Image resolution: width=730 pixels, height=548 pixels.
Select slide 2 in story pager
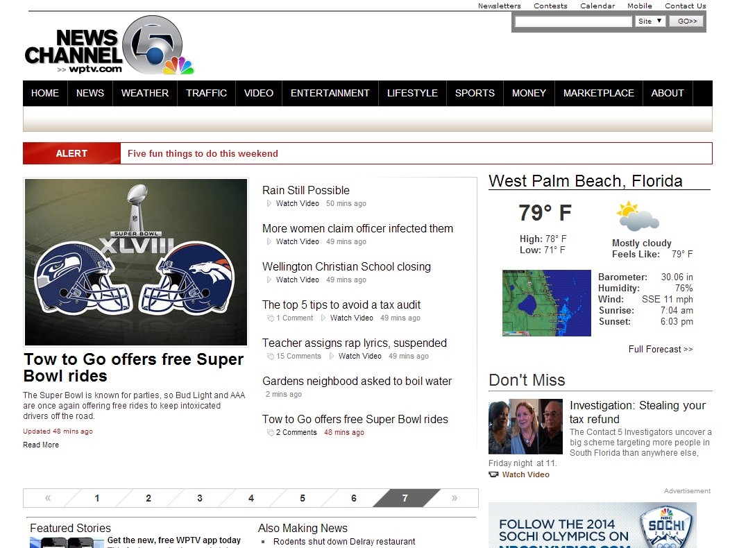(x=148, y=498)
